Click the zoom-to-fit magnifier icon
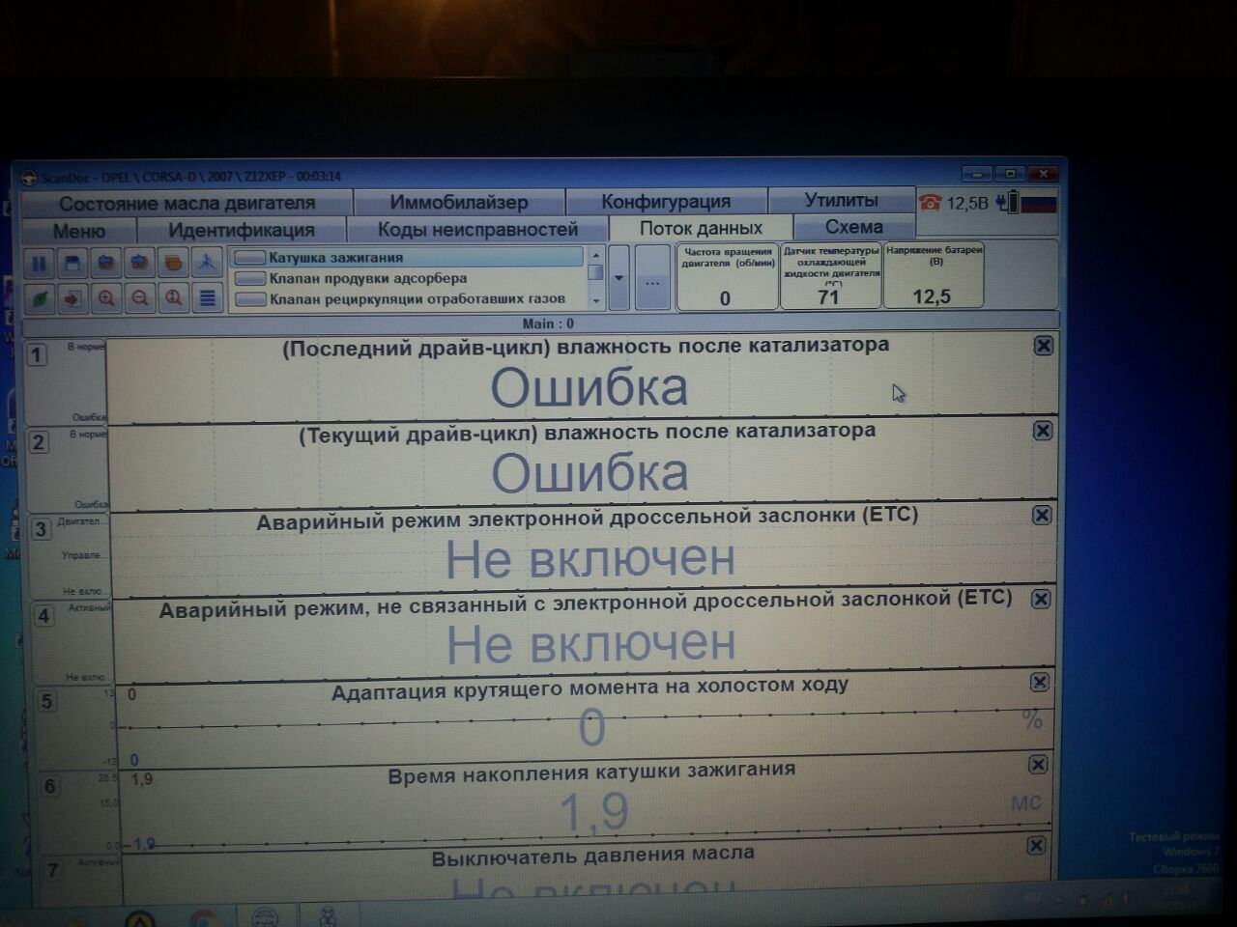This screenshot has width=1237, height=927. (x=174, y=298)
